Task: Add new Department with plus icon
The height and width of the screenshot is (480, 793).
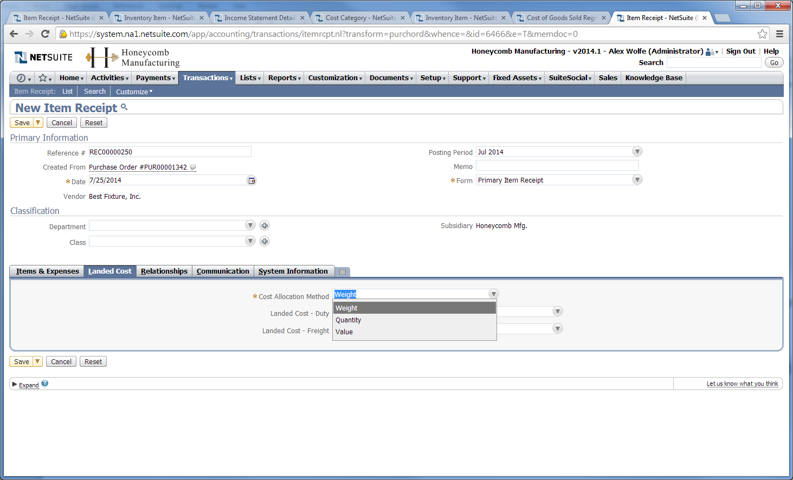Action: 265,225
